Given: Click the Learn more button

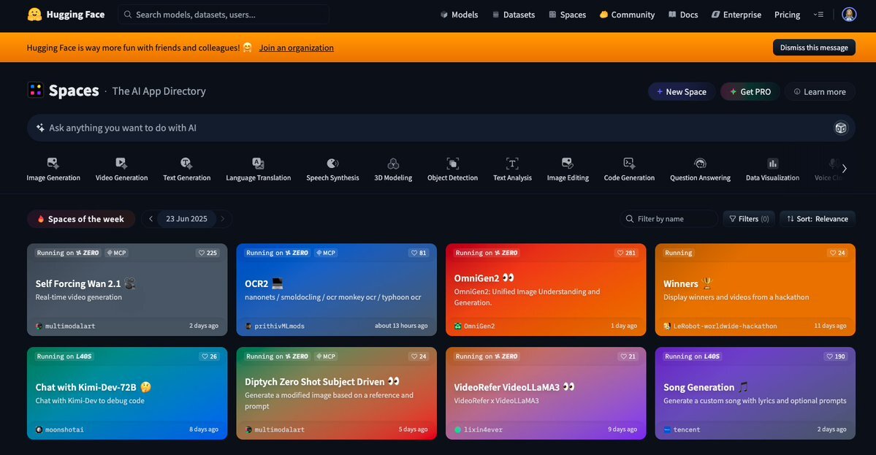Looking at the screenshot, I should pyautogui.click(x=820, y=91).
